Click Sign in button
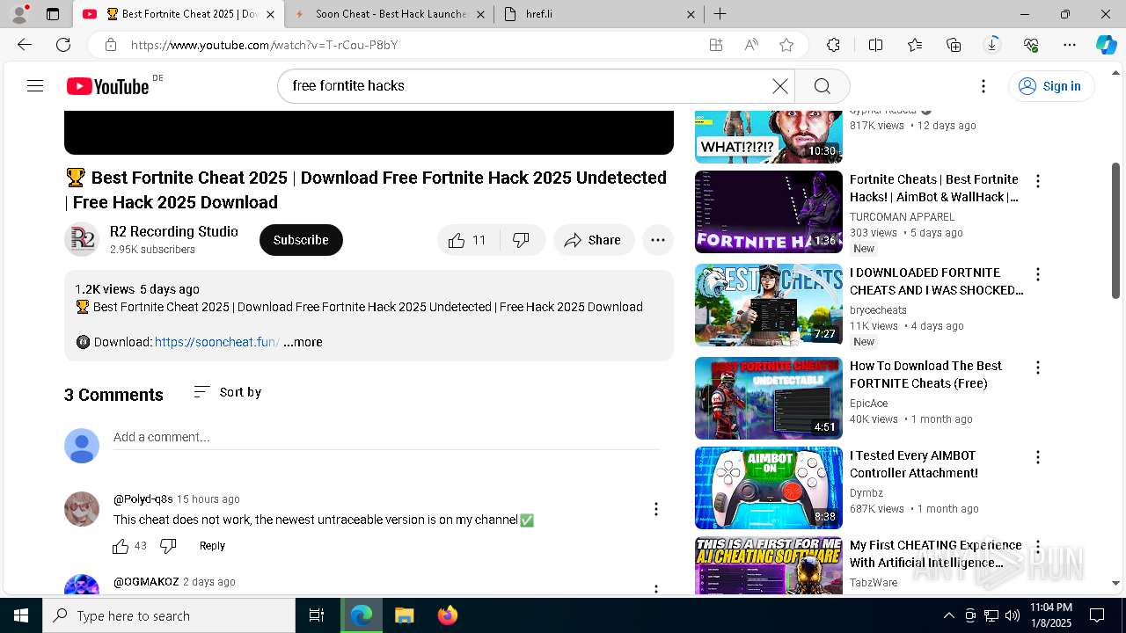1126x633 pixels. coord(1051,85)
